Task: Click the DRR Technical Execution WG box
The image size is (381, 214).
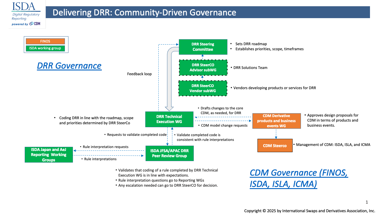Action: pyautogui.click(x=169, y=119)
